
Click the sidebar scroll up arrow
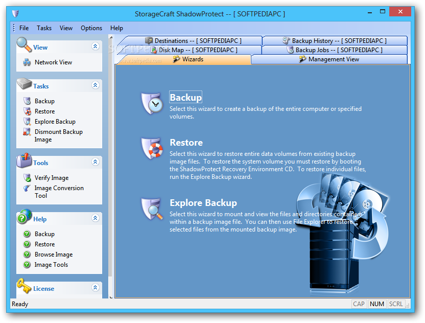(110, 37)
